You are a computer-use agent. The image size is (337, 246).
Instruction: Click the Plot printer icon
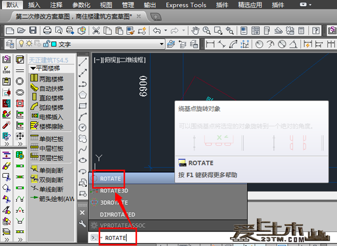[x=47, y=31]
